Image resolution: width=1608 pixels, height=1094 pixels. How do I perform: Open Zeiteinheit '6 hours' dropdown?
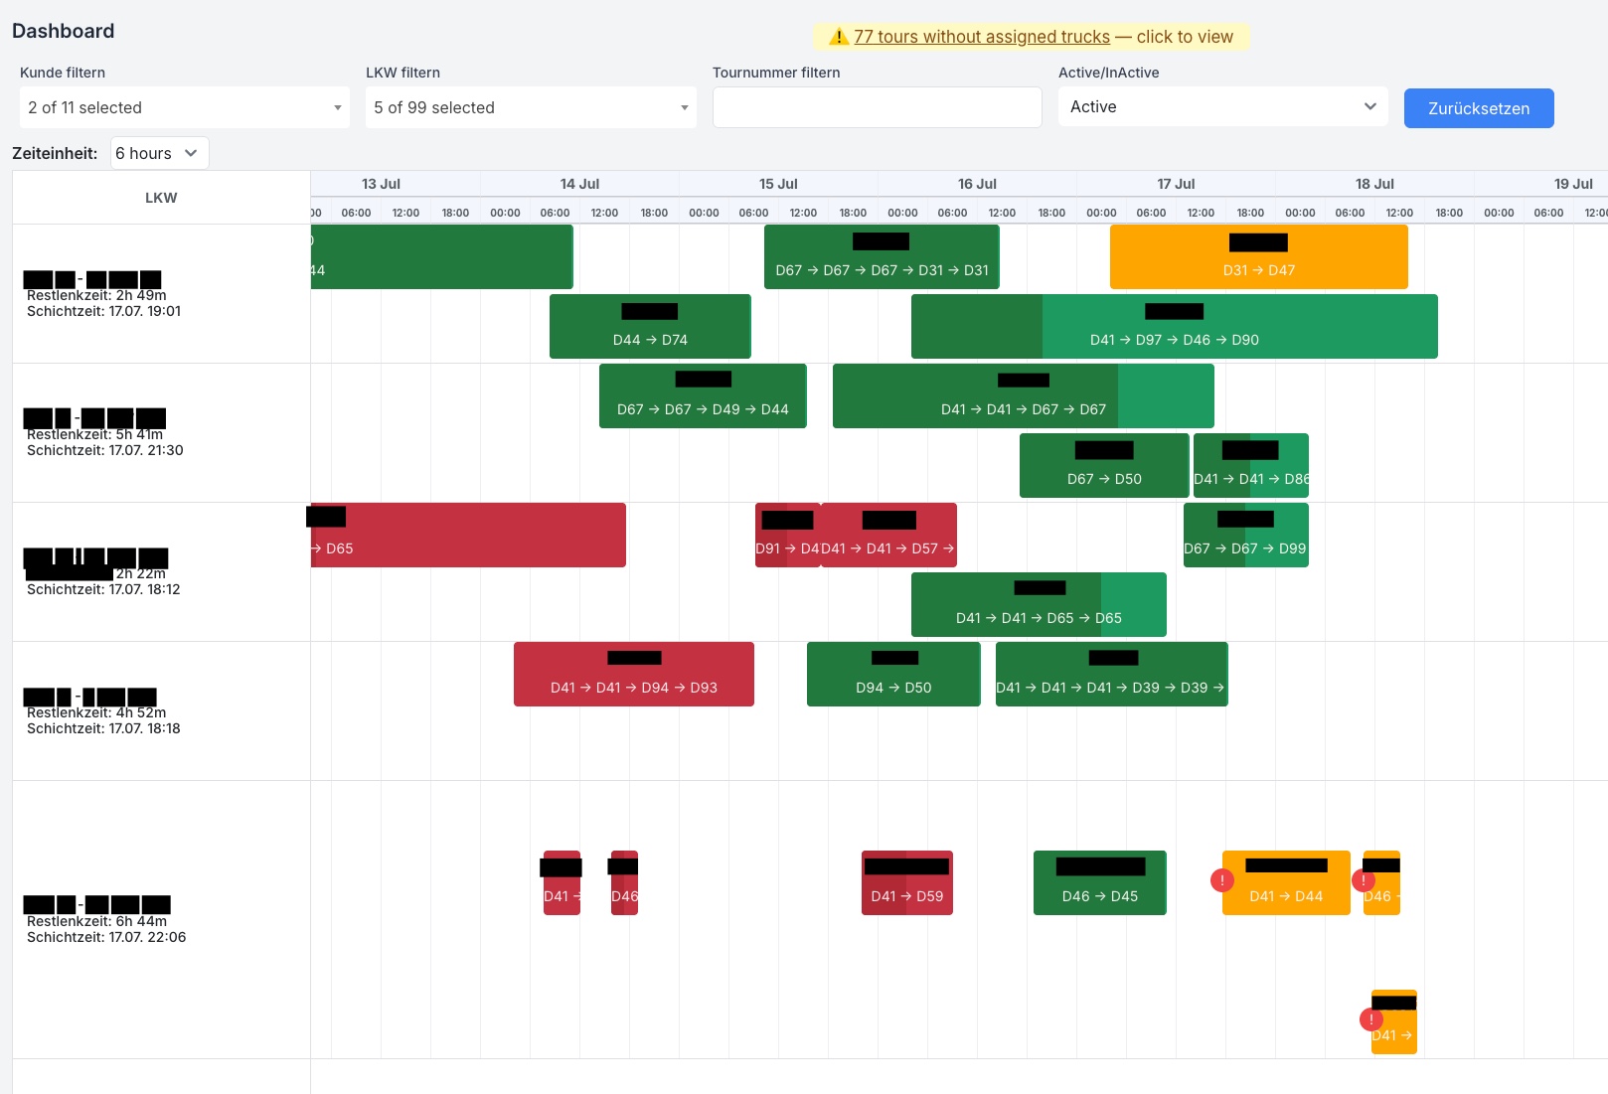tap(159, 153)
